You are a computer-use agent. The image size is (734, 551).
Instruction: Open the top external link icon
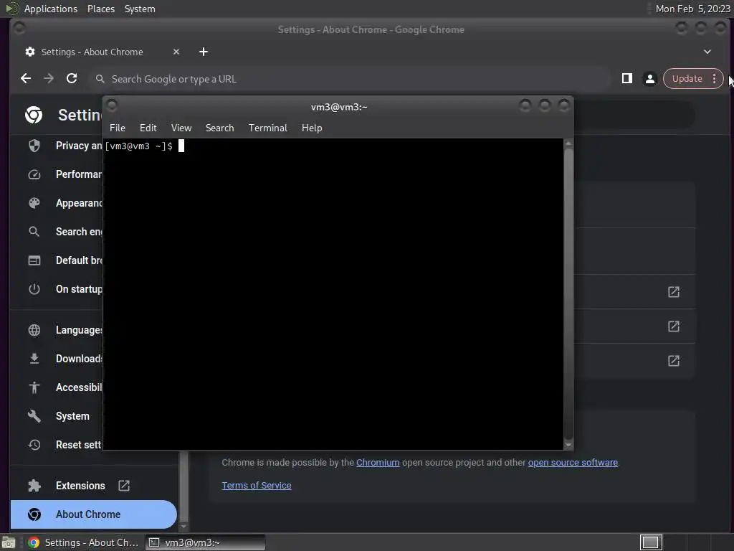click(x=674, y=293)
